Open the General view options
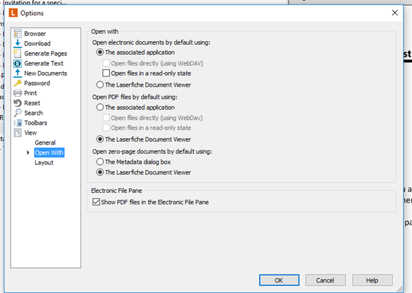412x293 pixels. click(x=45, y=143)
